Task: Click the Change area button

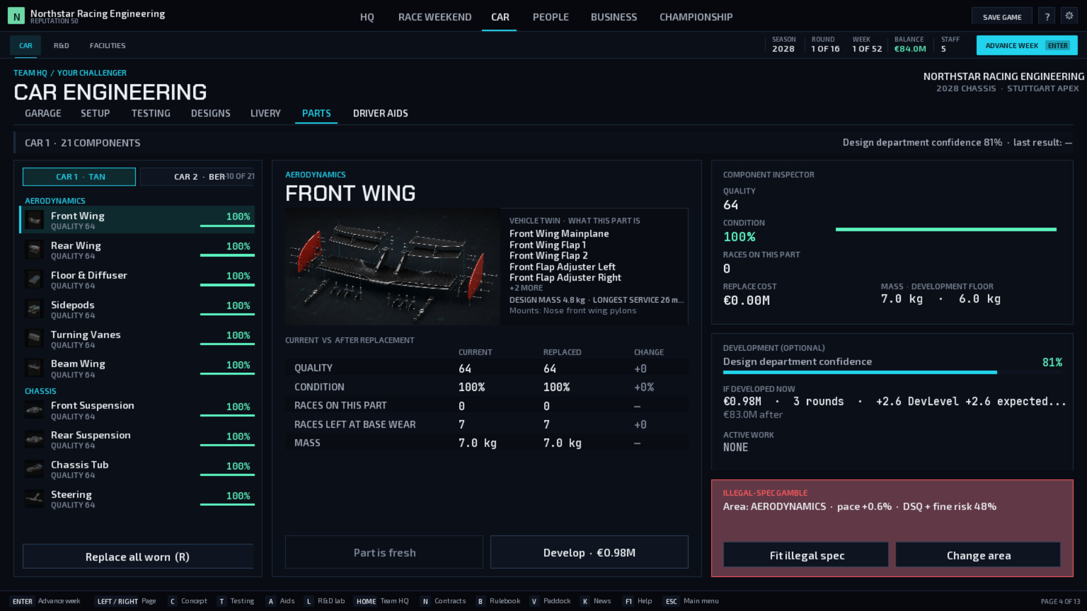Action: (978, 555)
